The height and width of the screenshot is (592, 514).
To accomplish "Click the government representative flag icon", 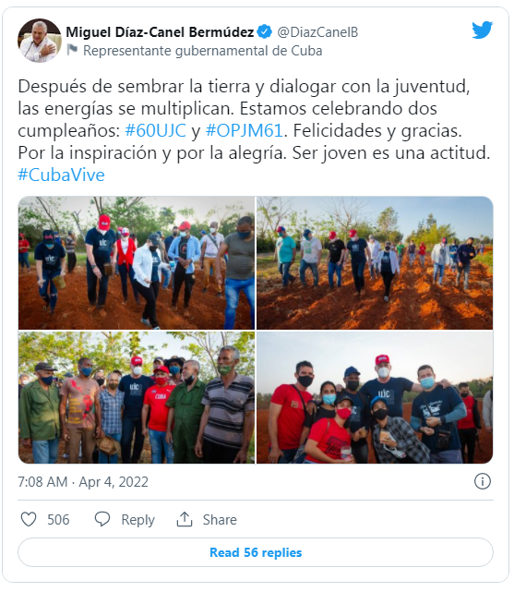I will pyautogui.click(x=72, y=50).
